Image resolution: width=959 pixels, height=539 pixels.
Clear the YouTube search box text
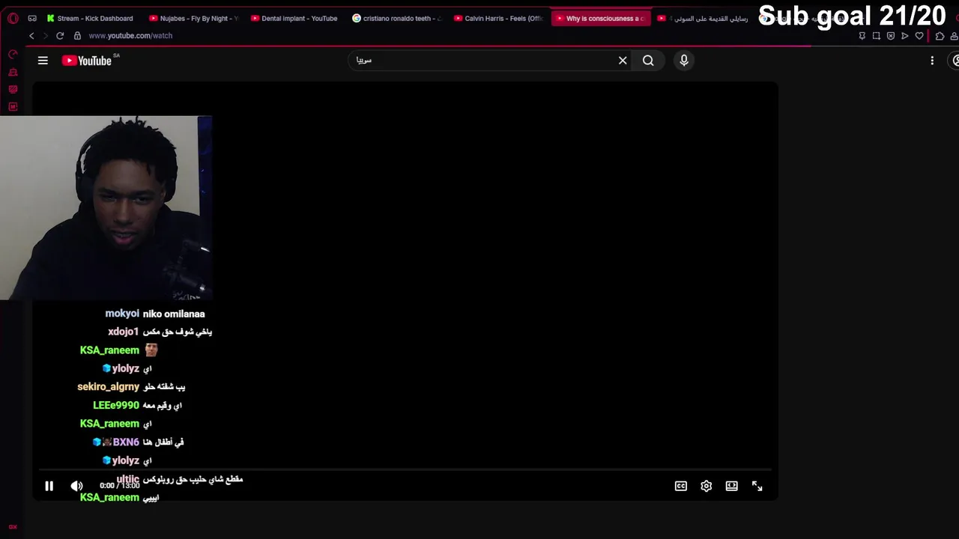coord(623,61)
